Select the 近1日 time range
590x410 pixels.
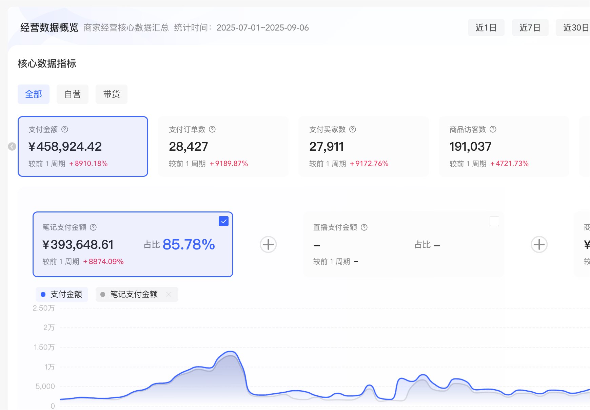point(486,27)
